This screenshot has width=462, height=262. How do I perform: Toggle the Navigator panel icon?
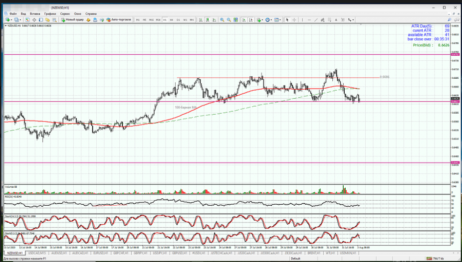tap(41, 20)
